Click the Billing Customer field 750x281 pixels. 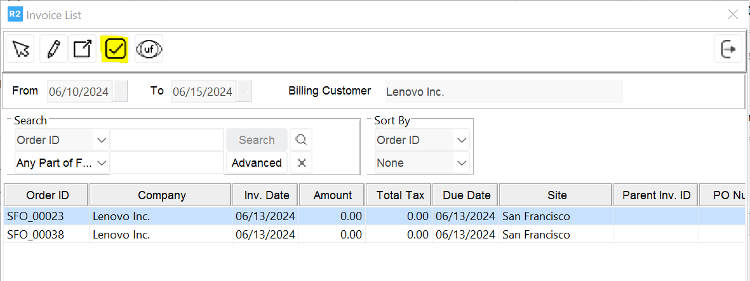[x=504, y=91]
